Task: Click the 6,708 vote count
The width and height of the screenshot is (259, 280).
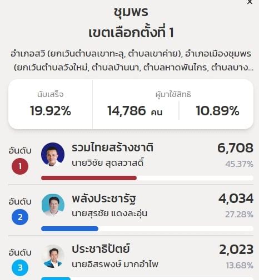Action: coord(235,148)
